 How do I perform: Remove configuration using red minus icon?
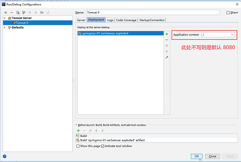[12, 13]
